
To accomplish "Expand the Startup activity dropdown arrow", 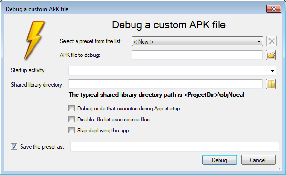I will point(272,71).
